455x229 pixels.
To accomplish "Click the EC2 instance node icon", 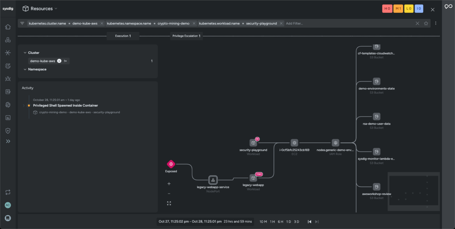I will click(x=294, y=143).
